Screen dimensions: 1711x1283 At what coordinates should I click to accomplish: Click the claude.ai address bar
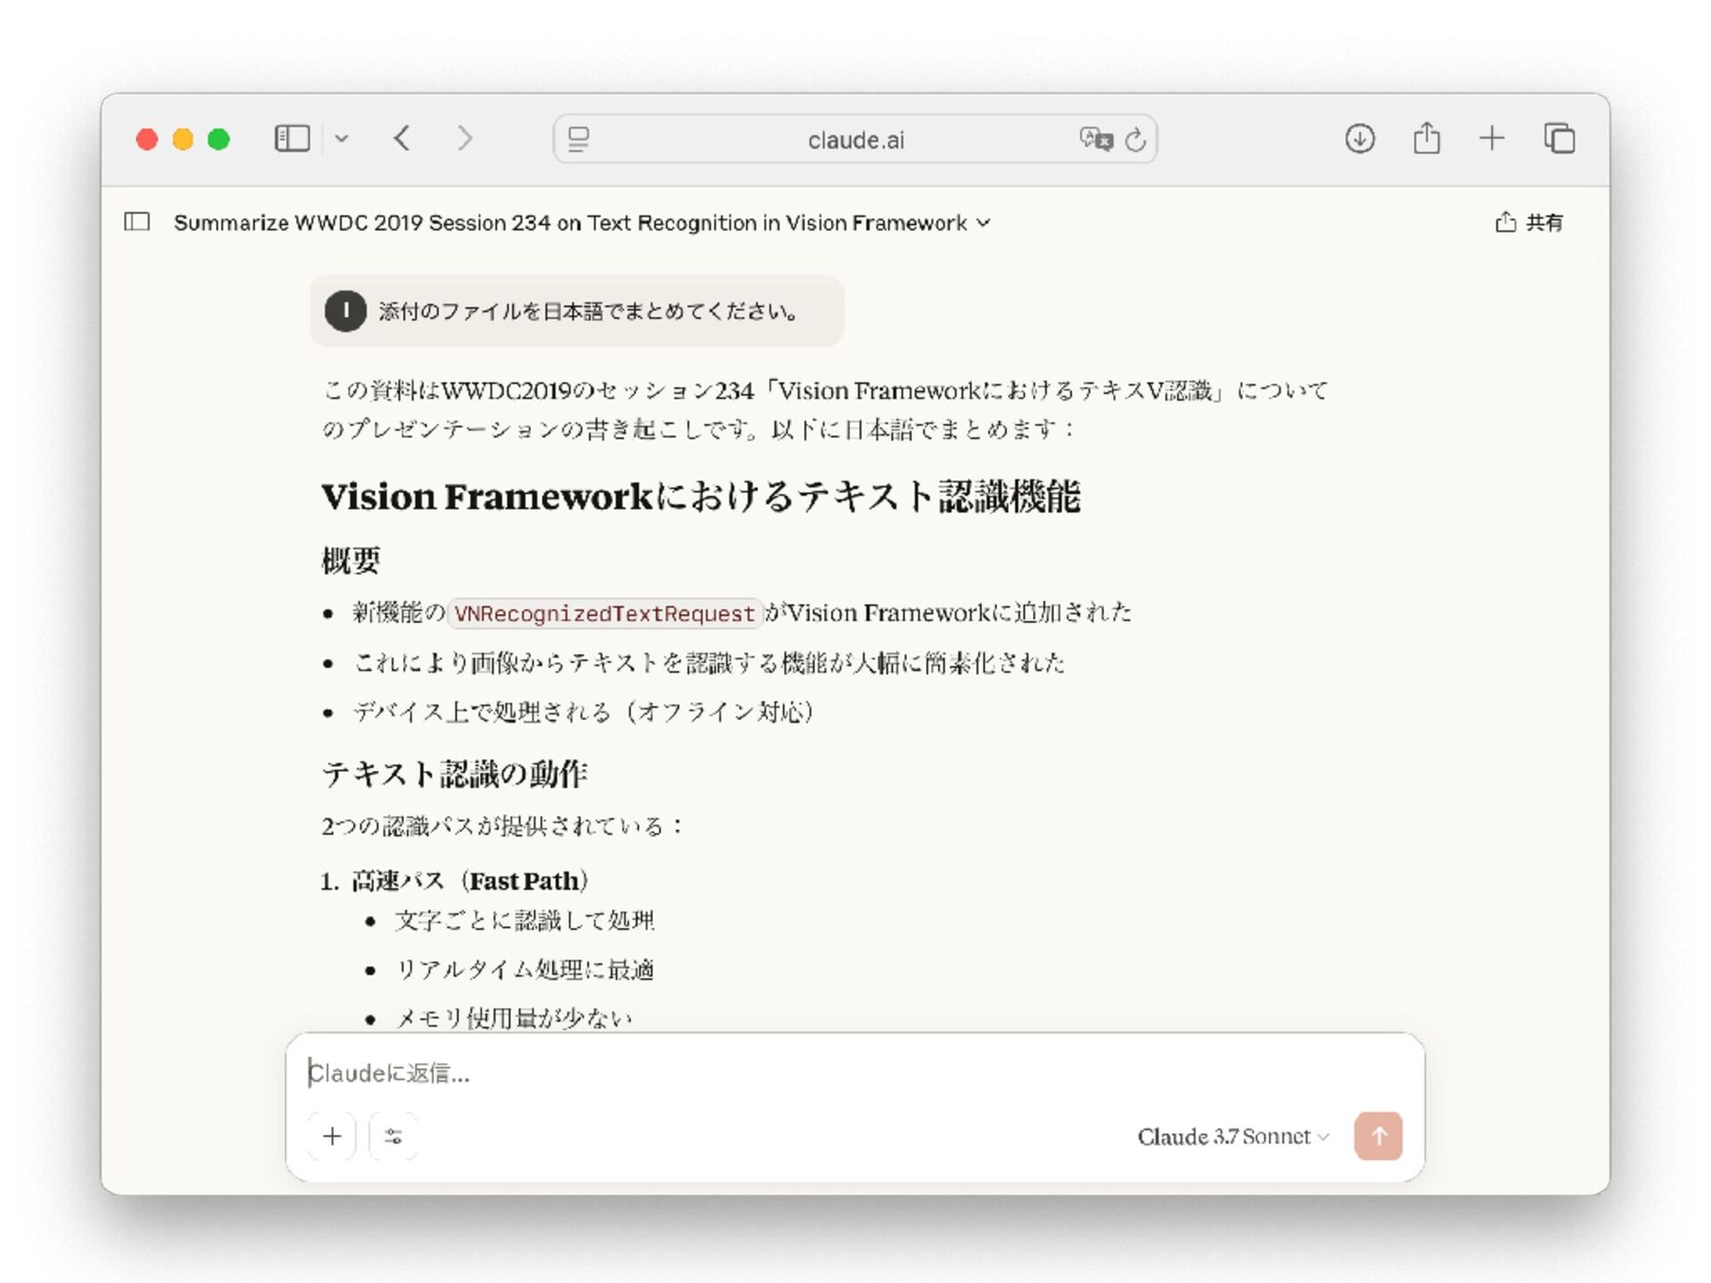coord(855,140)
